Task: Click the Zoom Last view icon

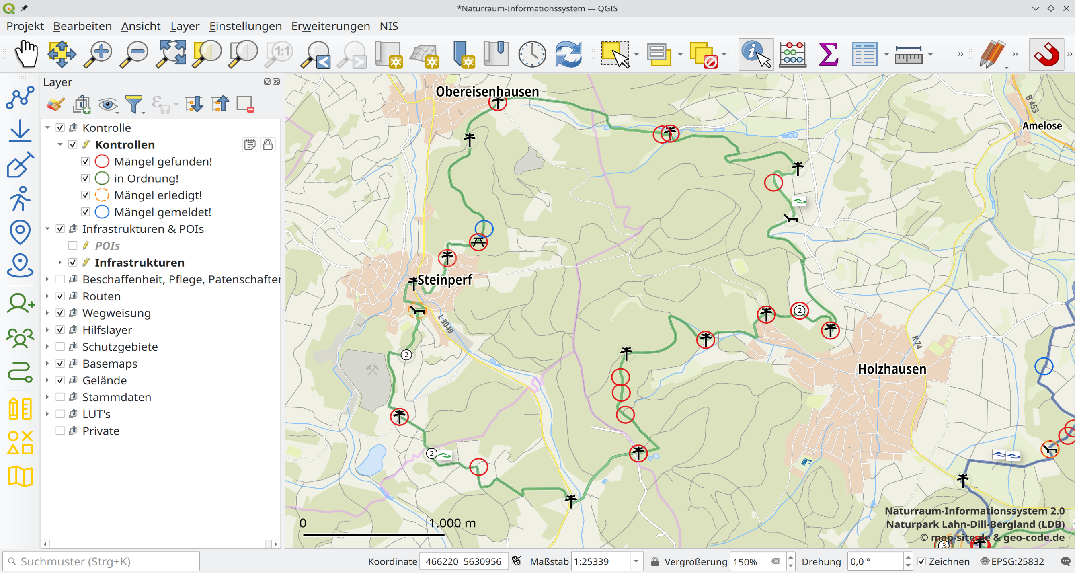Action: pos(316,54)
